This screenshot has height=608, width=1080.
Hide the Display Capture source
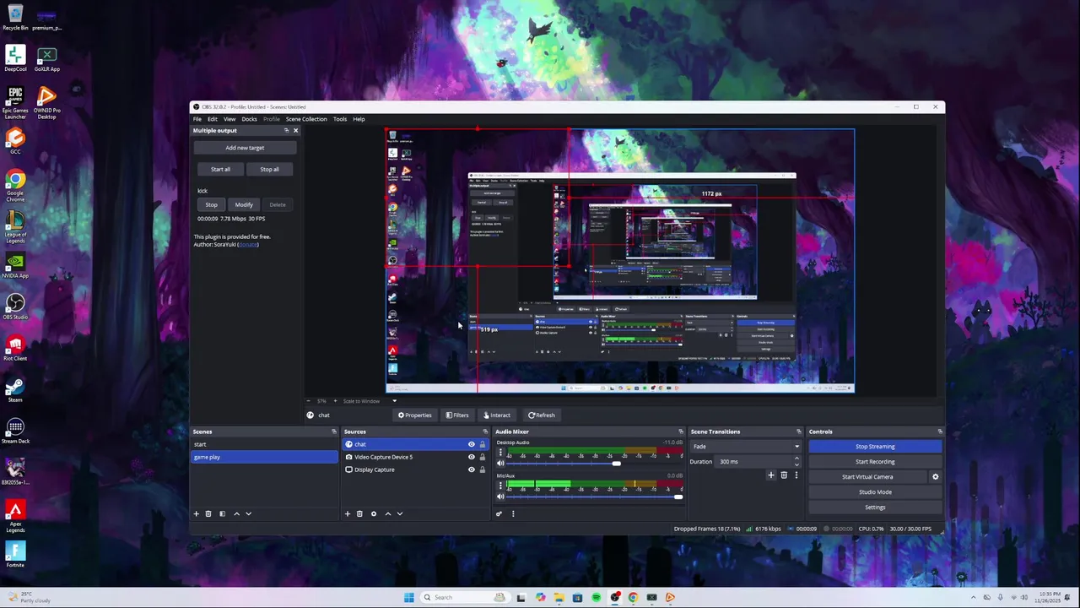[472, 470]
